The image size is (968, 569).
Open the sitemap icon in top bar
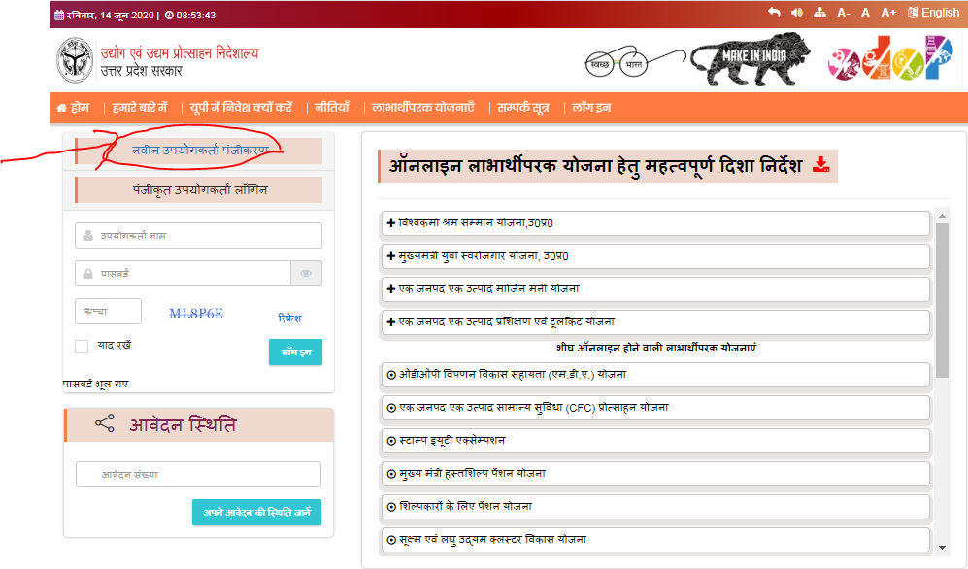point(820,13)
